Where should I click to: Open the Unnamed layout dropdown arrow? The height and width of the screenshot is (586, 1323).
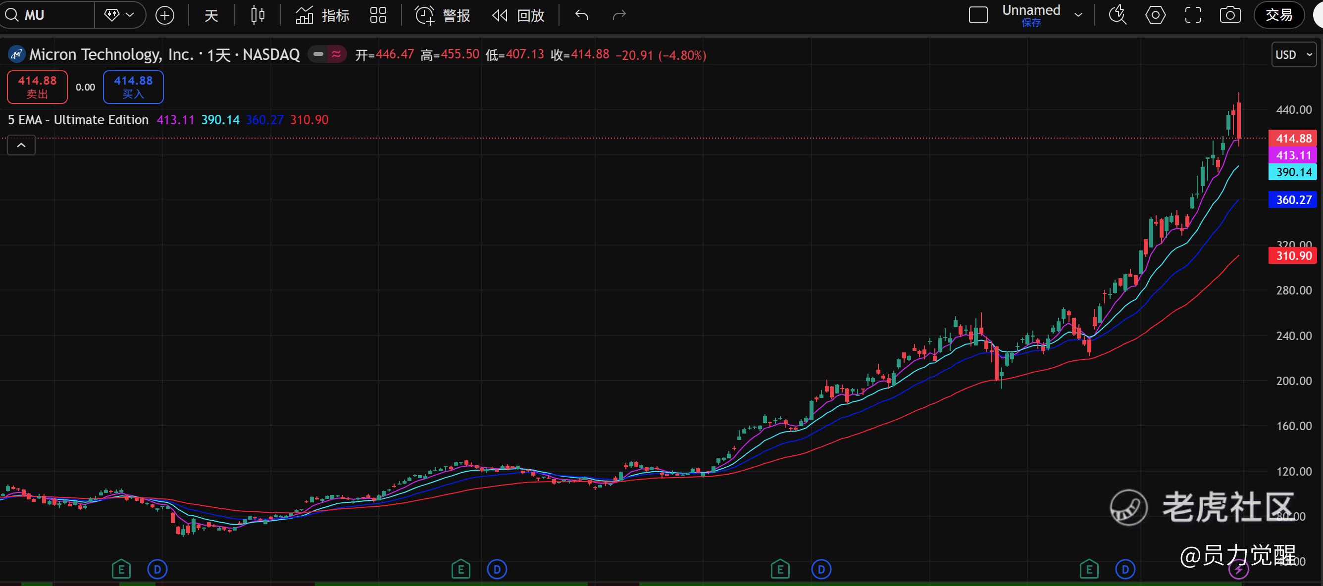coord(1078,15)
